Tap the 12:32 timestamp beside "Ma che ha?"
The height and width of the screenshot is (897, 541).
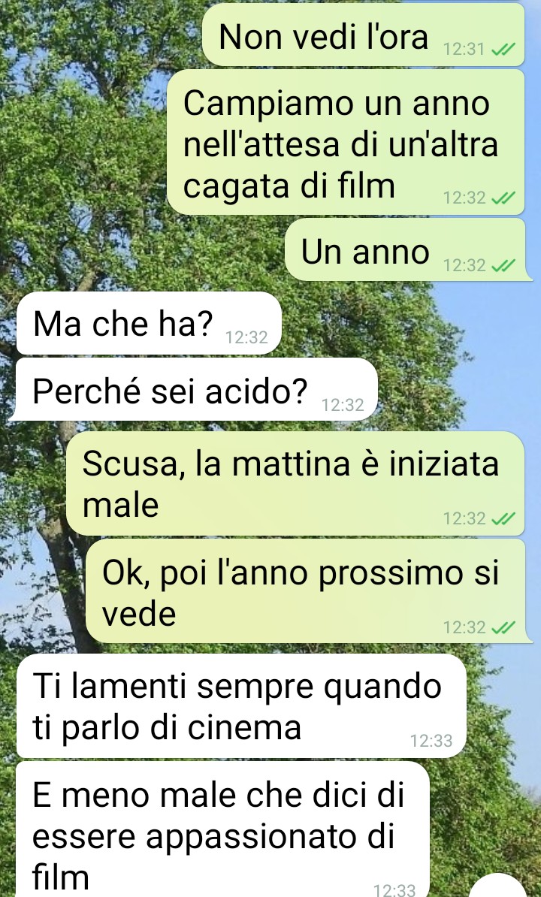point(246,337)
